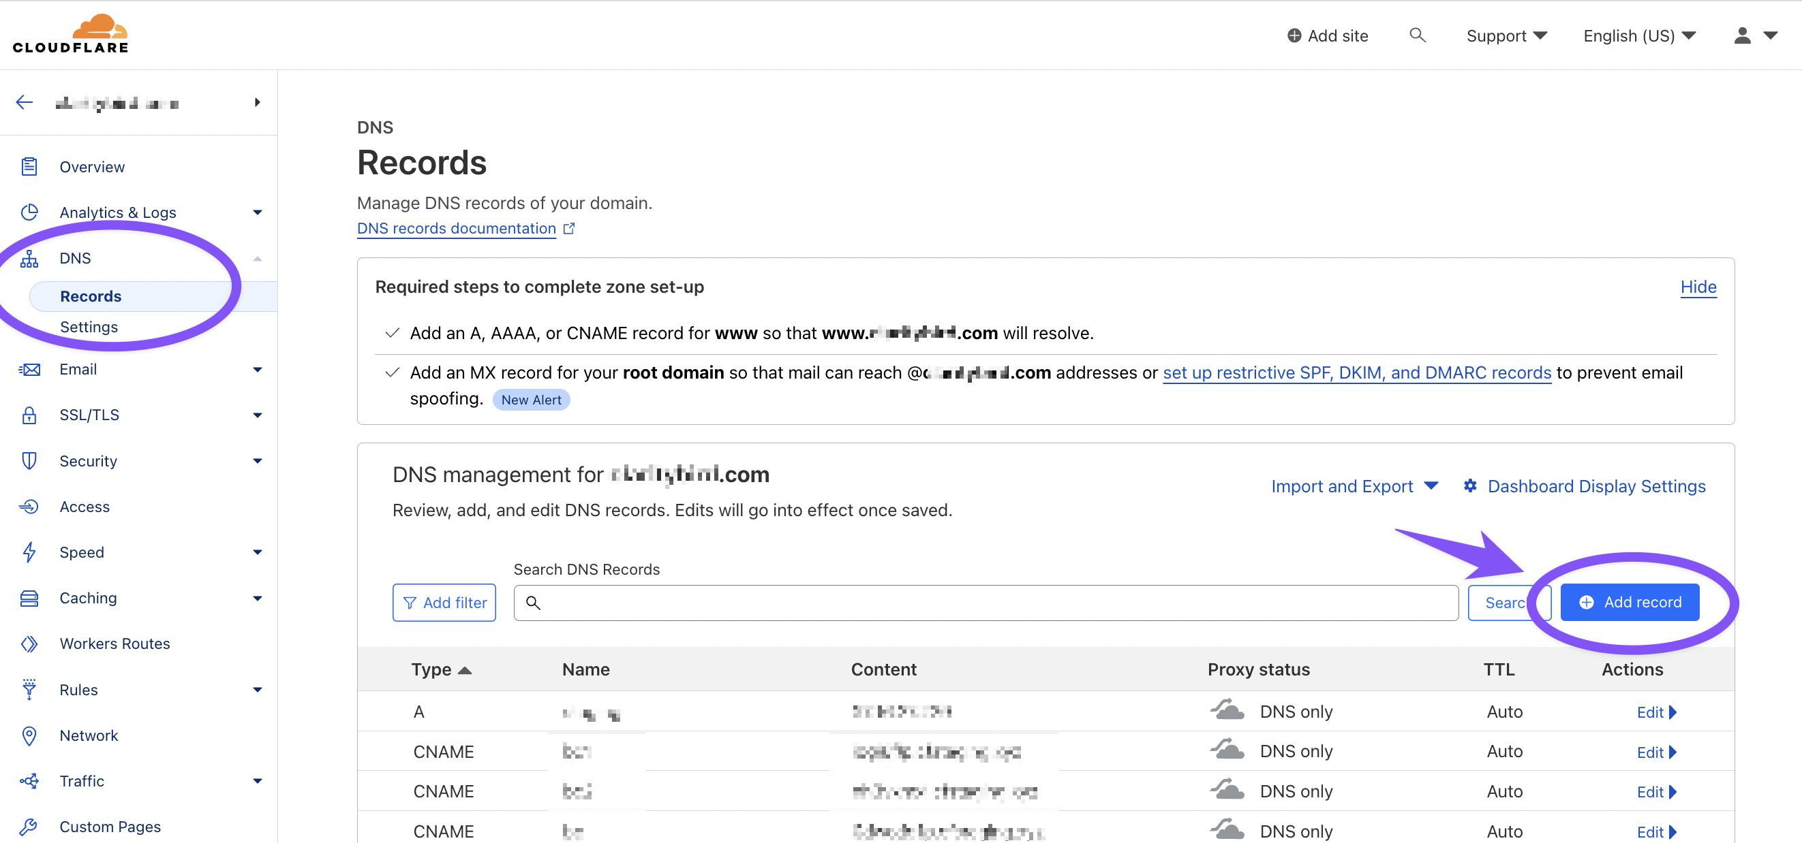Screen dimensions: 1802x843
Task: Click the Network location pin icon
Action: click(x=29, y=735)
